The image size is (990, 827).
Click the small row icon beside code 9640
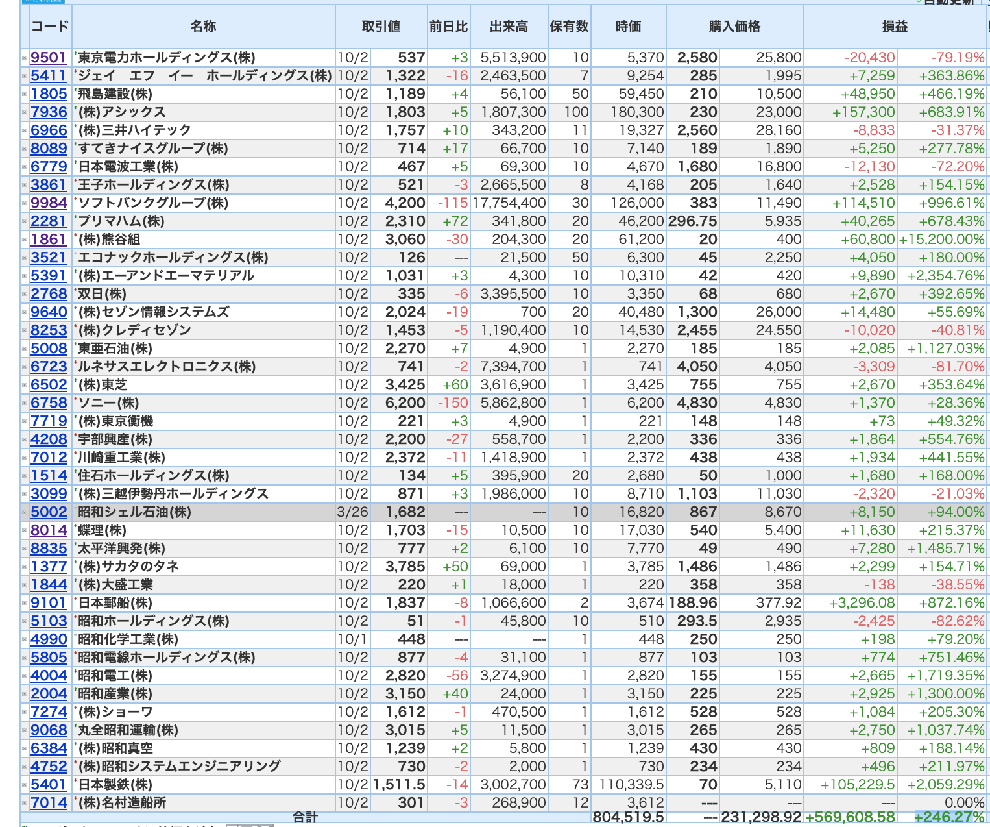click(x=25, y=312)
